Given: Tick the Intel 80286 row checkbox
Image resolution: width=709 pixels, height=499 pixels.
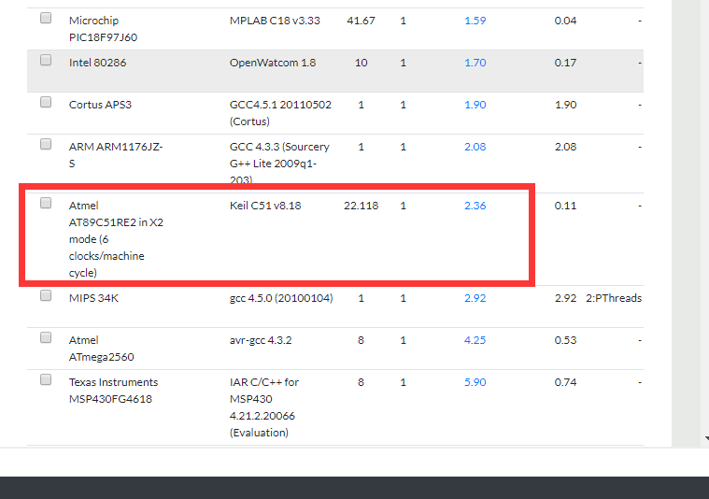Looking at the screenshot, I should pos(46,60).
